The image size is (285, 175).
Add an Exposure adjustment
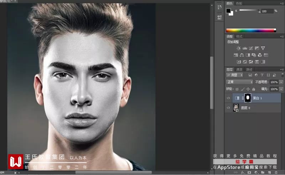[x=257, y=48]
